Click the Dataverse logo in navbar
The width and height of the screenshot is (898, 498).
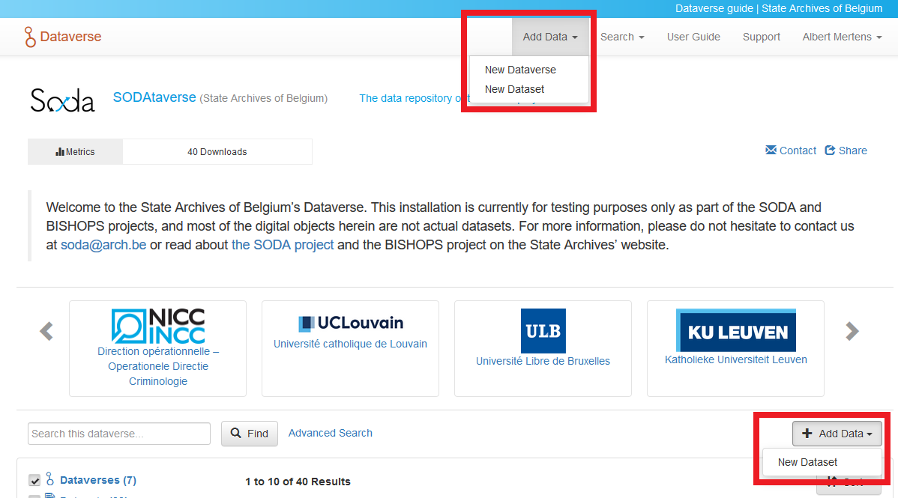[62, 37]
